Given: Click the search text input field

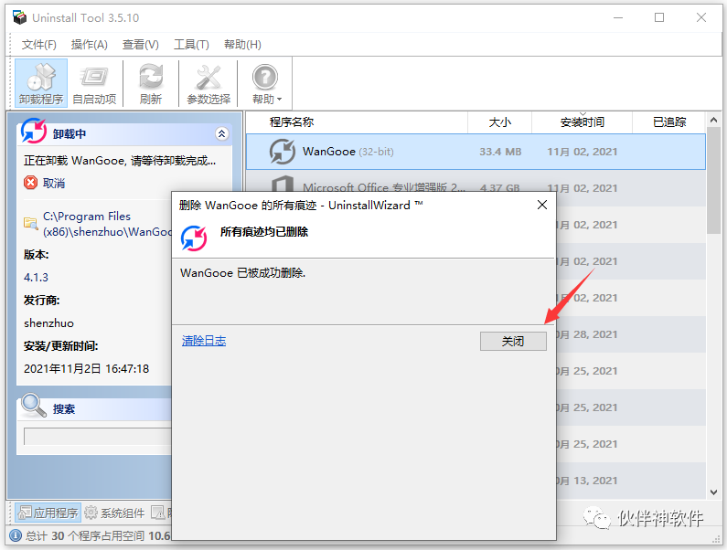Looking at the screenshot, I should 98,436.
